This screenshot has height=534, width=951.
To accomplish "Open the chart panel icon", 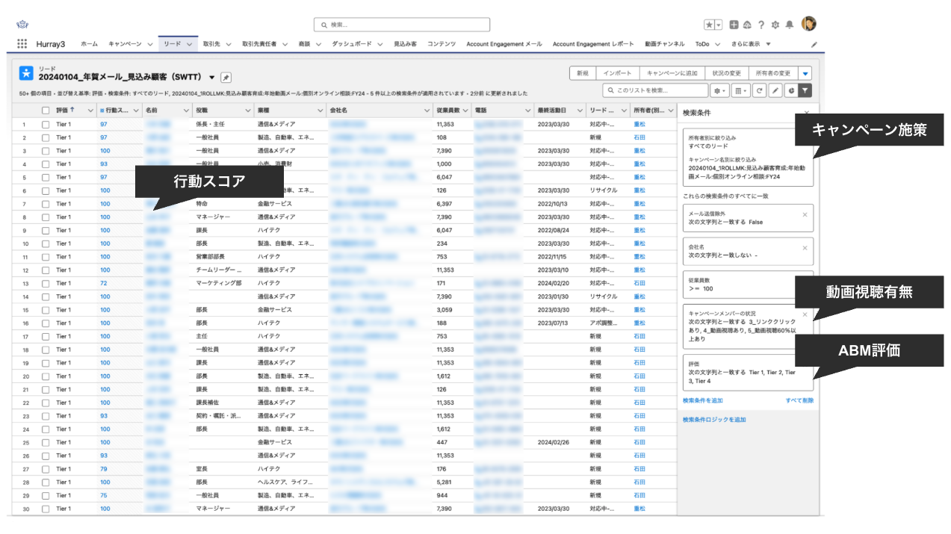I will [x=791, y=90].
